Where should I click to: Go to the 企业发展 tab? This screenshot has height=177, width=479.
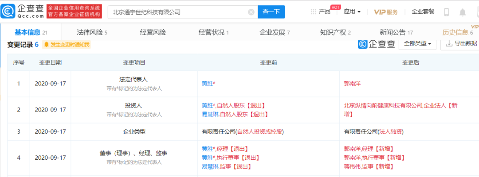[275, 32]
